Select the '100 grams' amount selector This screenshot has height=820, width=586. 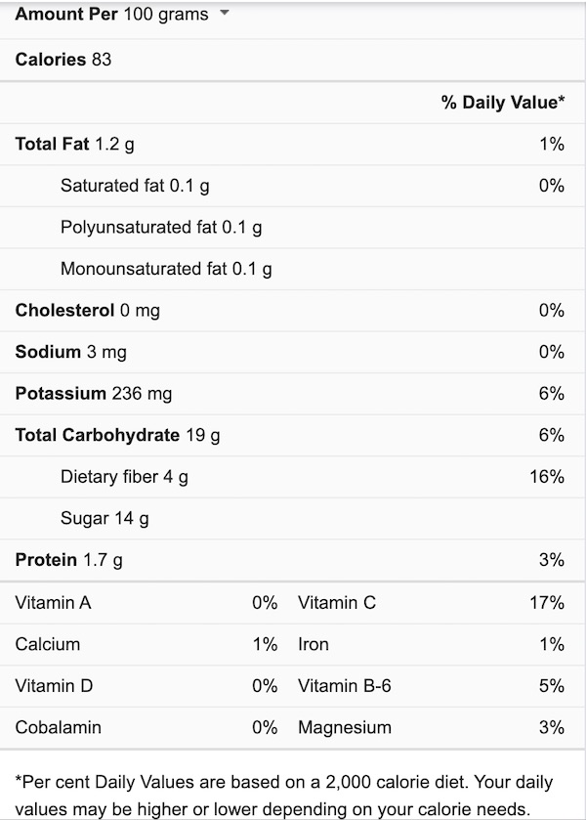(166, 14)
